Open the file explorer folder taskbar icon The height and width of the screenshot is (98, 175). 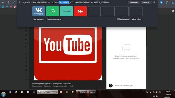[22, 92]
